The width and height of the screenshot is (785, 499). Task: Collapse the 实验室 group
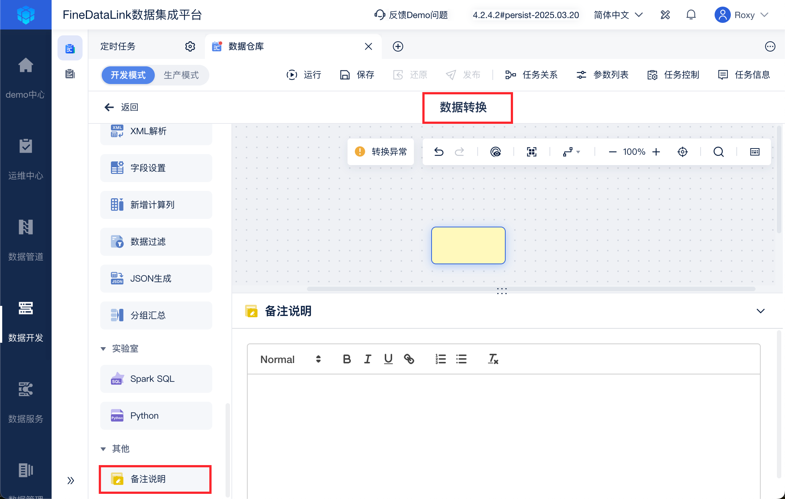point(104,349)
